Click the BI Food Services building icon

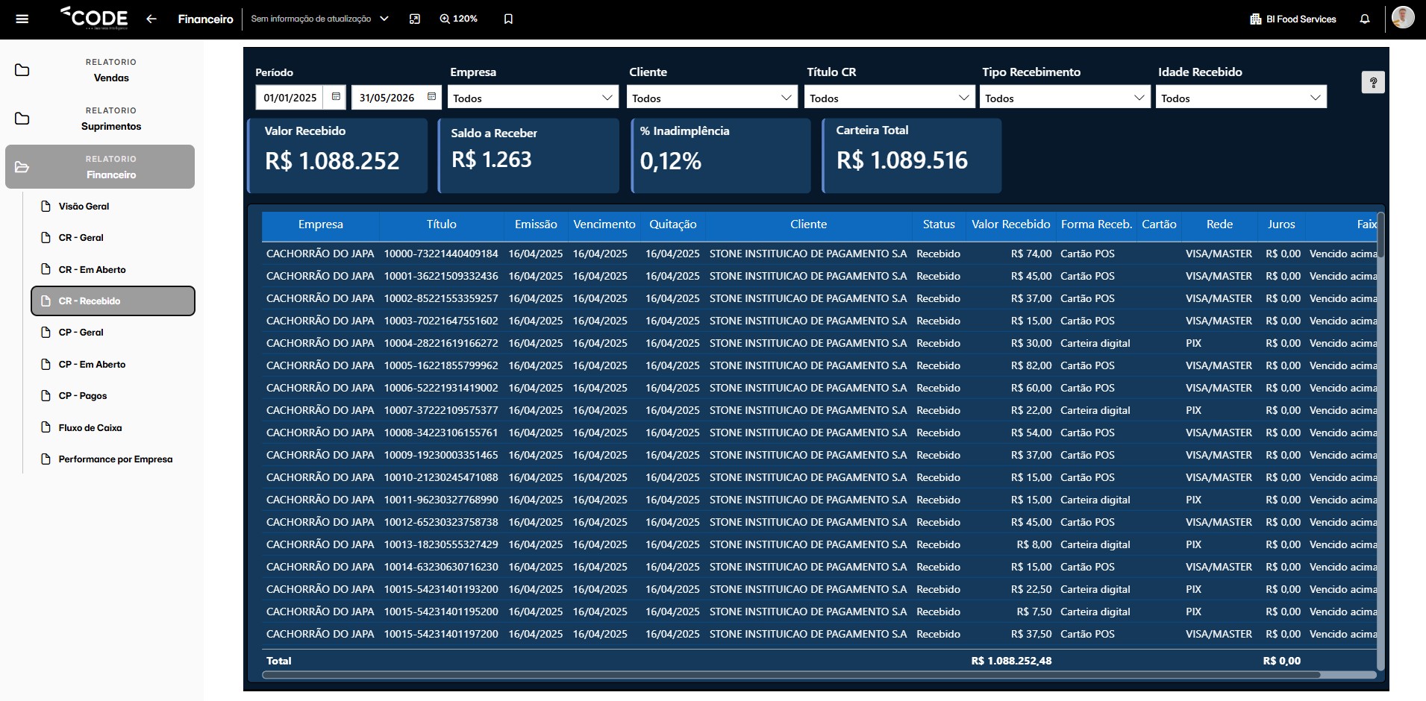(1255, 19)
